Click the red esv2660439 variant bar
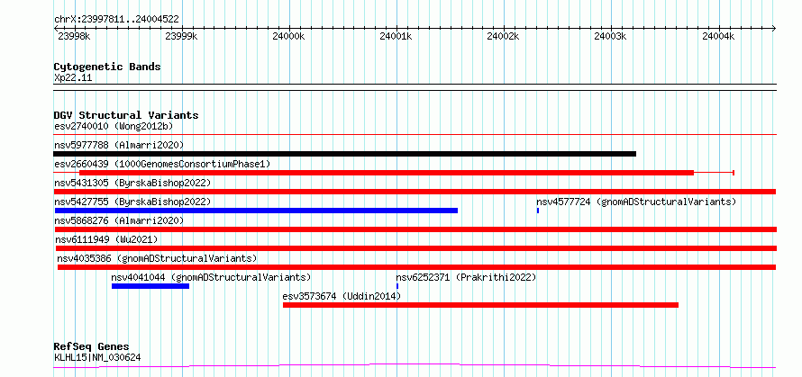The width and height of the screenshot is (802, 377). [x=387, y=173]
